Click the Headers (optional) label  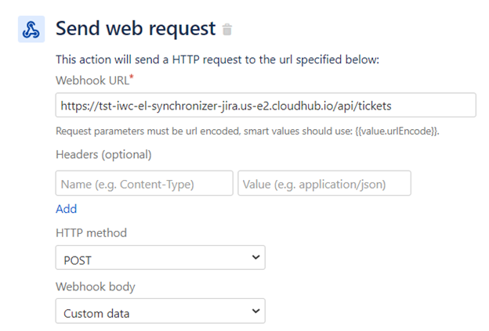point(103,155)
